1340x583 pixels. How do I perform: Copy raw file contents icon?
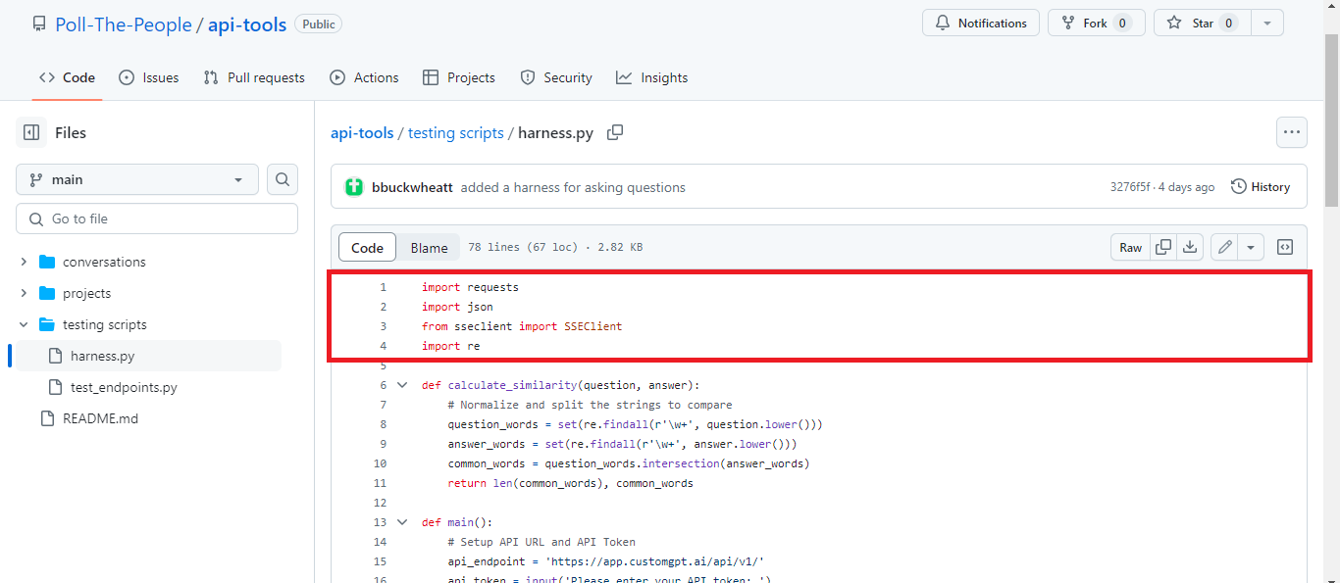1164,247
